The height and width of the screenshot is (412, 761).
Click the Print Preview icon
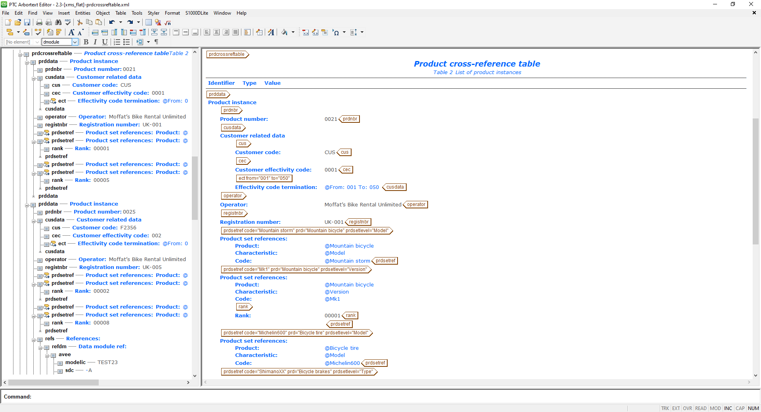(49, 22)
